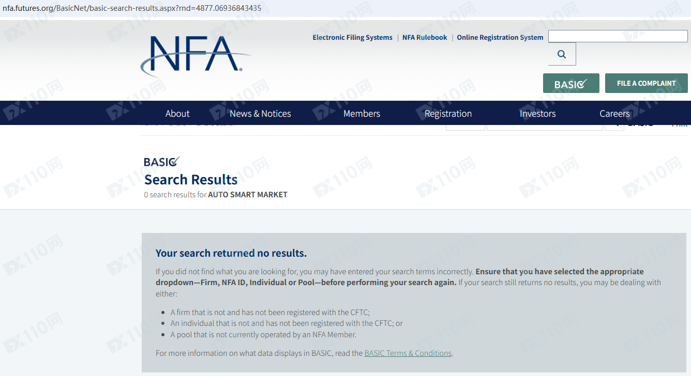Open the Careers menu
This screenshot has height=376, width=691.
pyautogui.click(x=614, y=114)
